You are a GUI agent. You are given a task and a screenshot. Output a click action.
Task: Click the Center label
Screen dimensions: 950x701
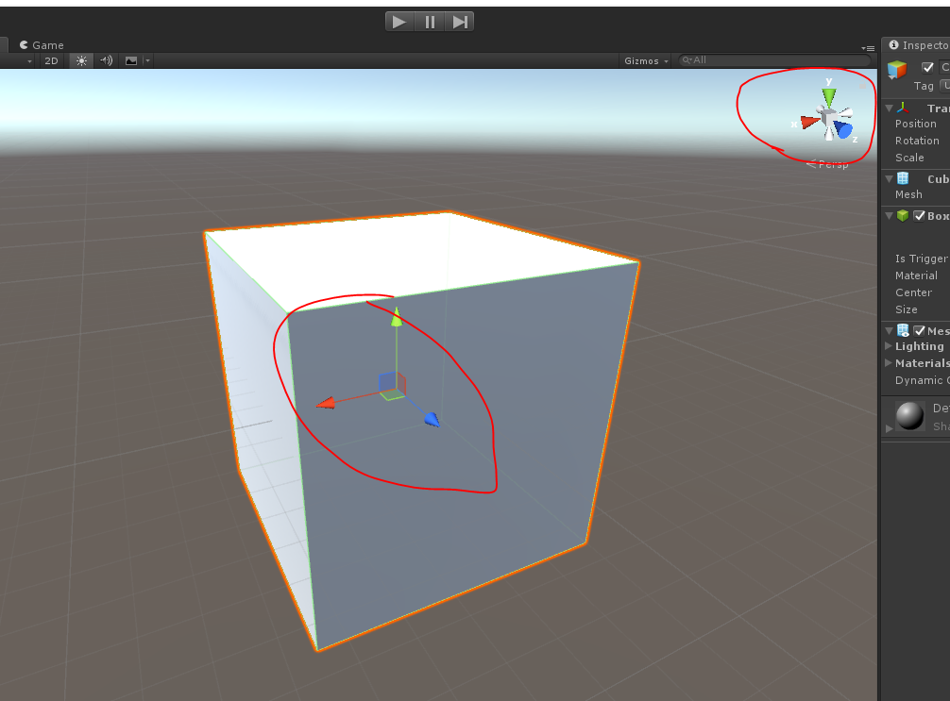pos(914,292)
